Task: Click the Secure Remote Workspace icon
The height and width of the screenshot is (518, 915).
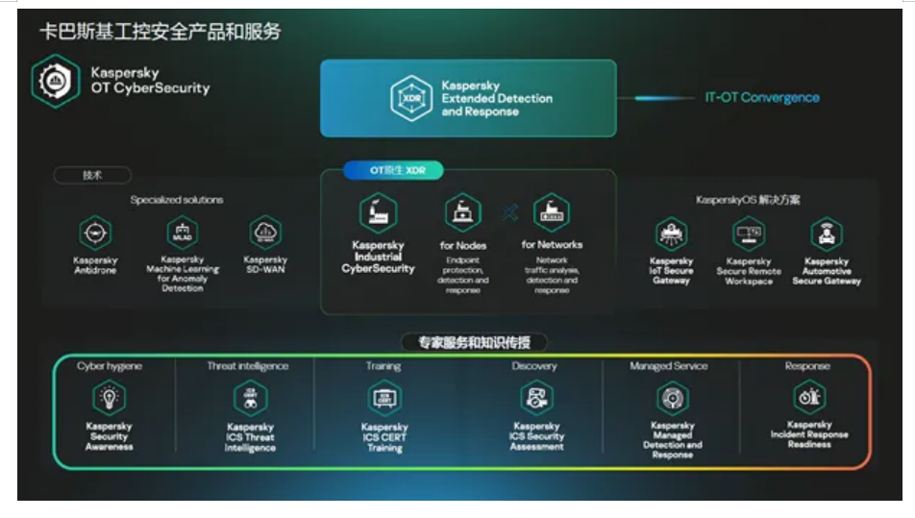Action: click(x=748, y=234)
